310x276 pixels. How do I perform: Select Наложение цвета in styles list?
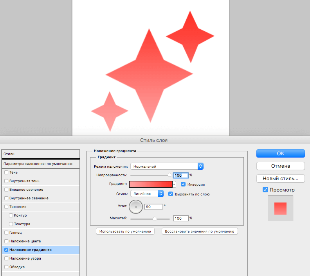point(25,241)
